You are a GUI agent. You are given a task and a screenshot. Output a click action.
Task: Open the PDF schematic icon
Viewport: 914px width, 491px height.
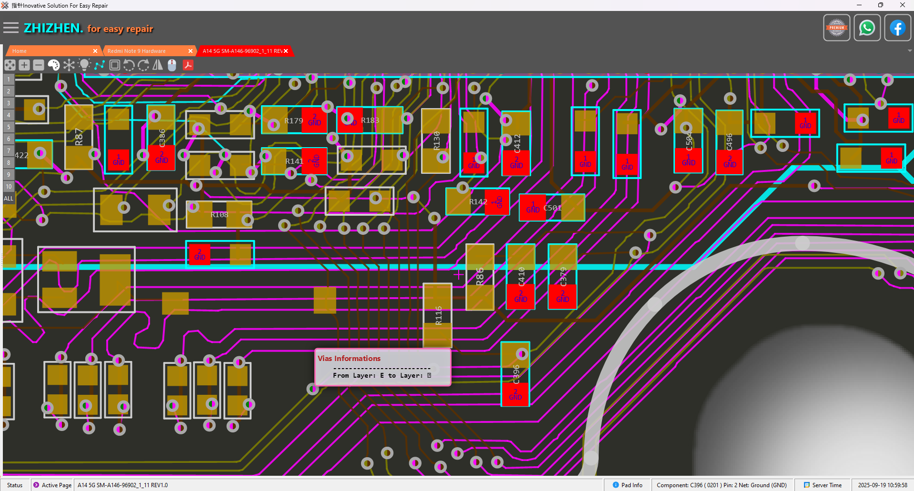[188, 65]
